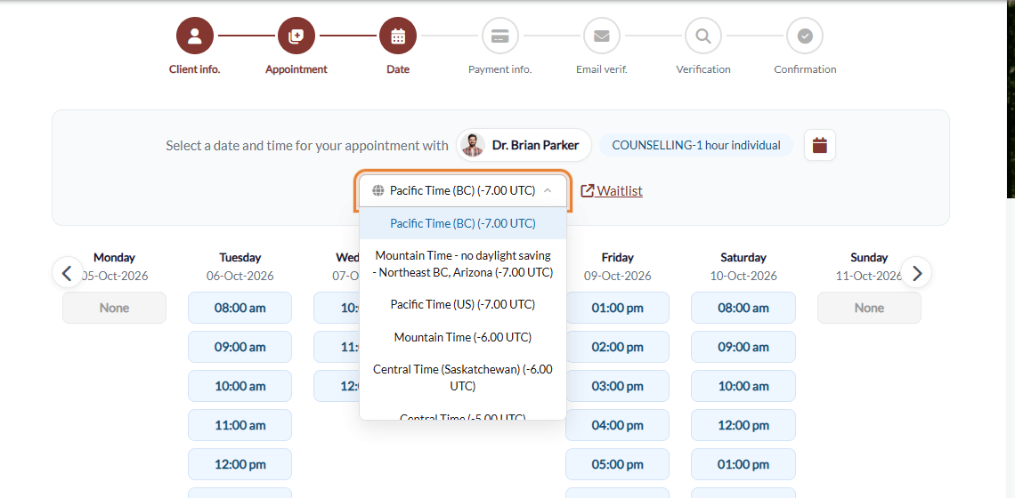
Task: Select Pacific Time (BC) option in list
Action: point(463,223)
